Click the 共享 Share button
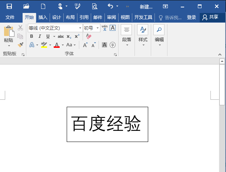Viewport: 226px width, 172px height. pyautogui.click(x=210, y=17)
